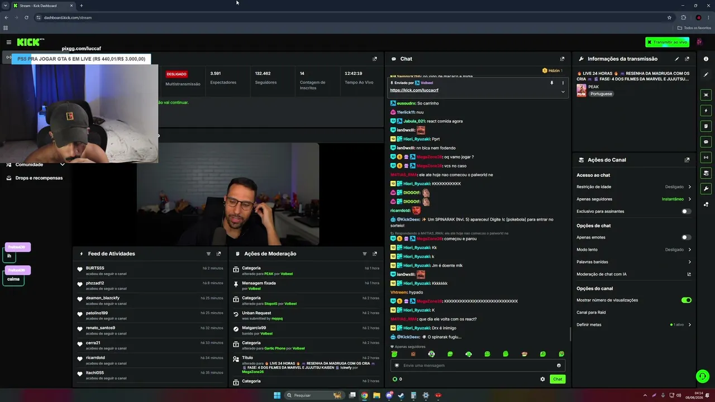Filter the Ações de Moderação list
Image resolution: width=715 pixels, height=402 pixels.
pos(365,253)
